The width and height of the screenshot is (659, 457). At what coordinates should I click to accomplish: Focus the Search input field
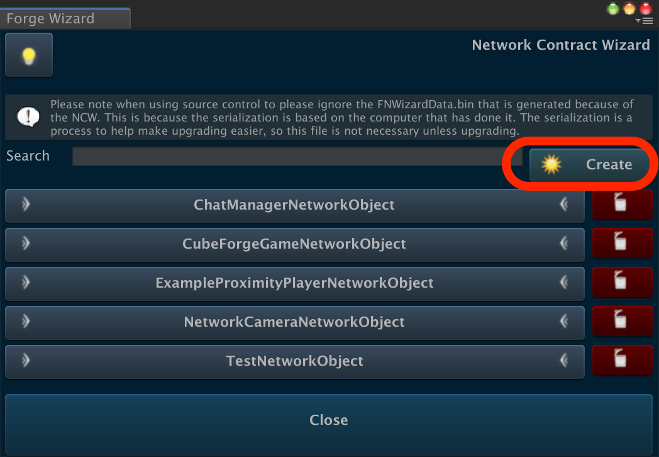[x=297, y=157]
